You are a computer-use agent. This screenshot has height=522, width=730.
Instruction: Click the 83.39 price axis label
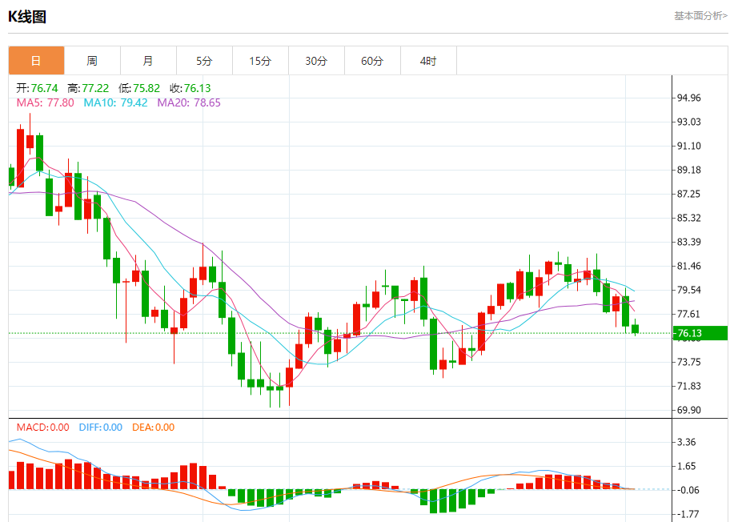(688, 242)
